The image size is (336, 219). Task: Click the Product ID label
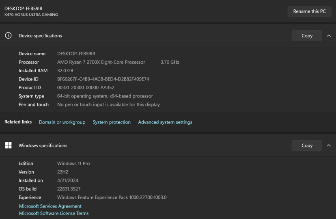(30, 87)
